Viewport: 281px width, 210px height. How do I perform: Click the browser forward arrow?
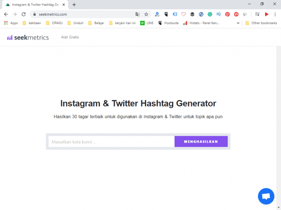[x=15, y=14]
